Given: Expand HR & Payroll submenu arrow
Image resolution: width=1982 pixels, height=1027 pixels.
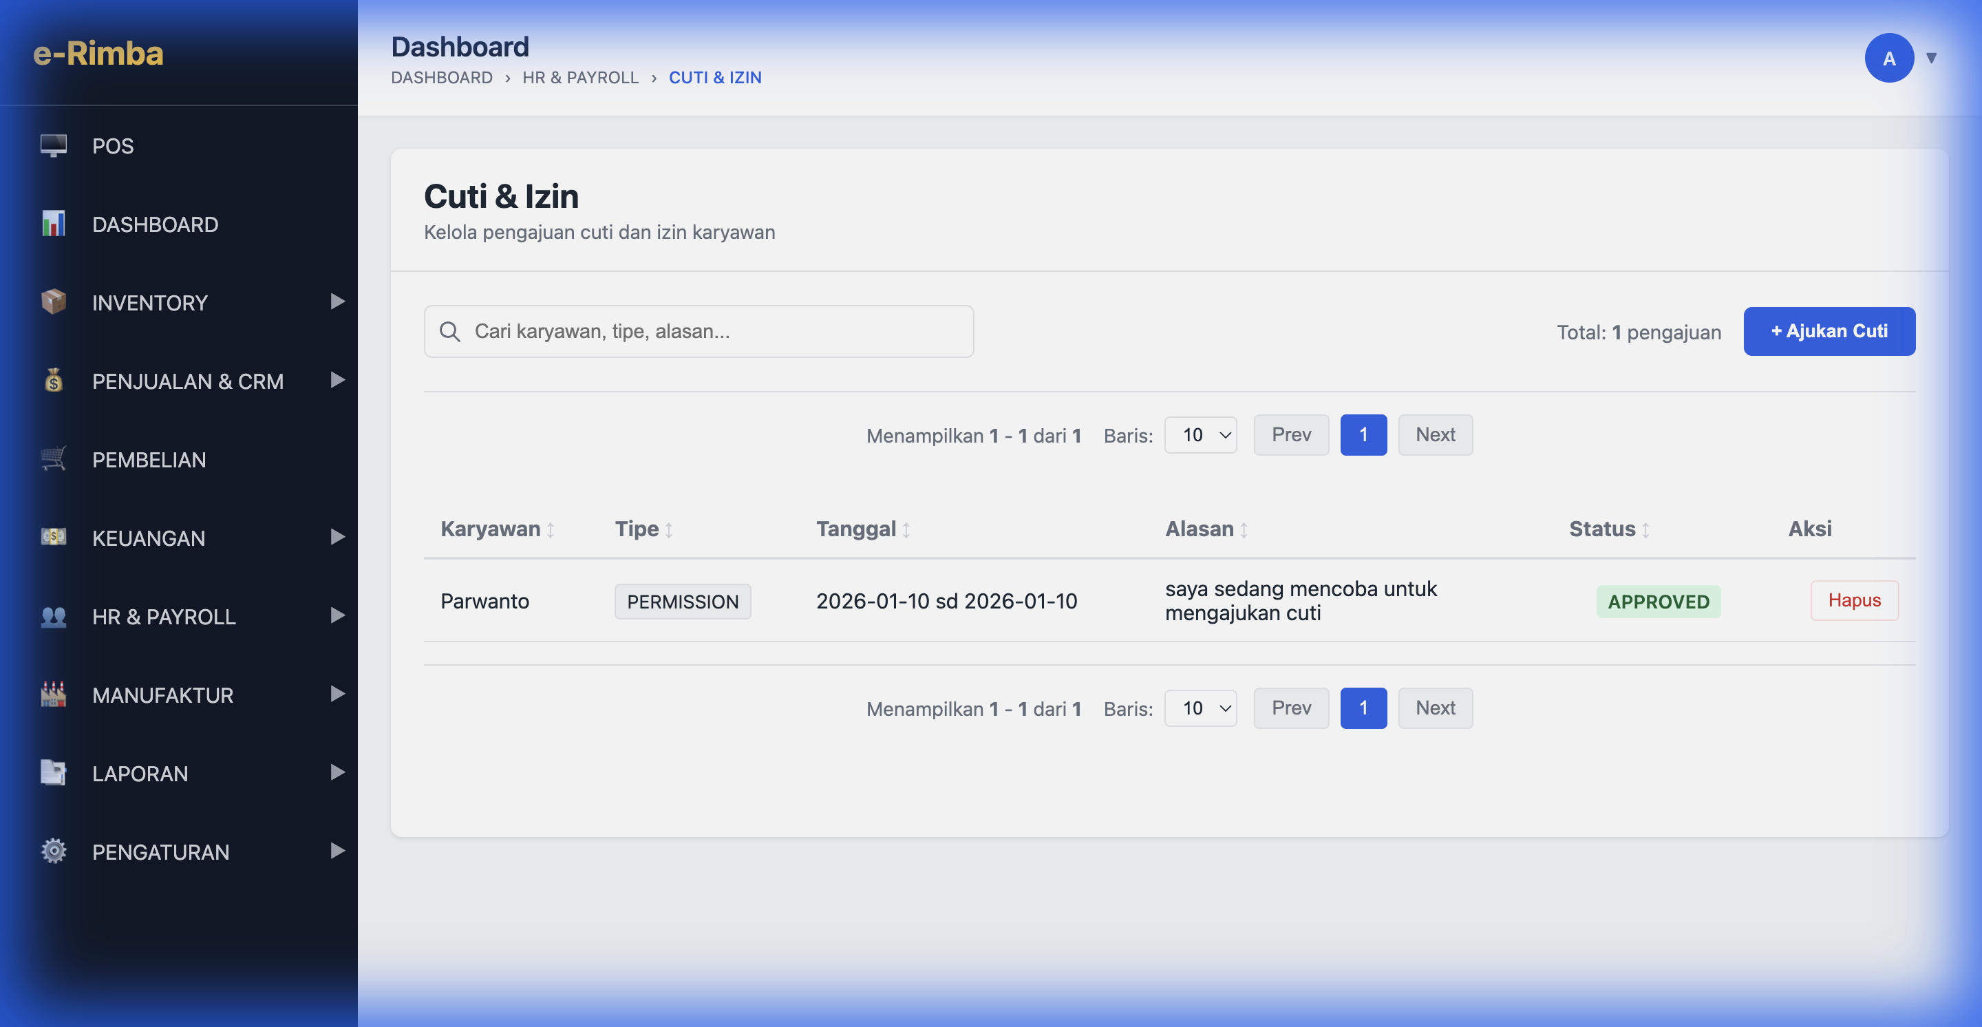Looking at the screenshot, I should point(337,615).
